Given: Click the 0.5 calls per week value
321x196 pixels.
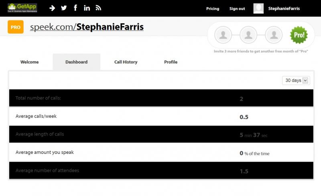Looking at the screenshot, I should click(244, 117).
